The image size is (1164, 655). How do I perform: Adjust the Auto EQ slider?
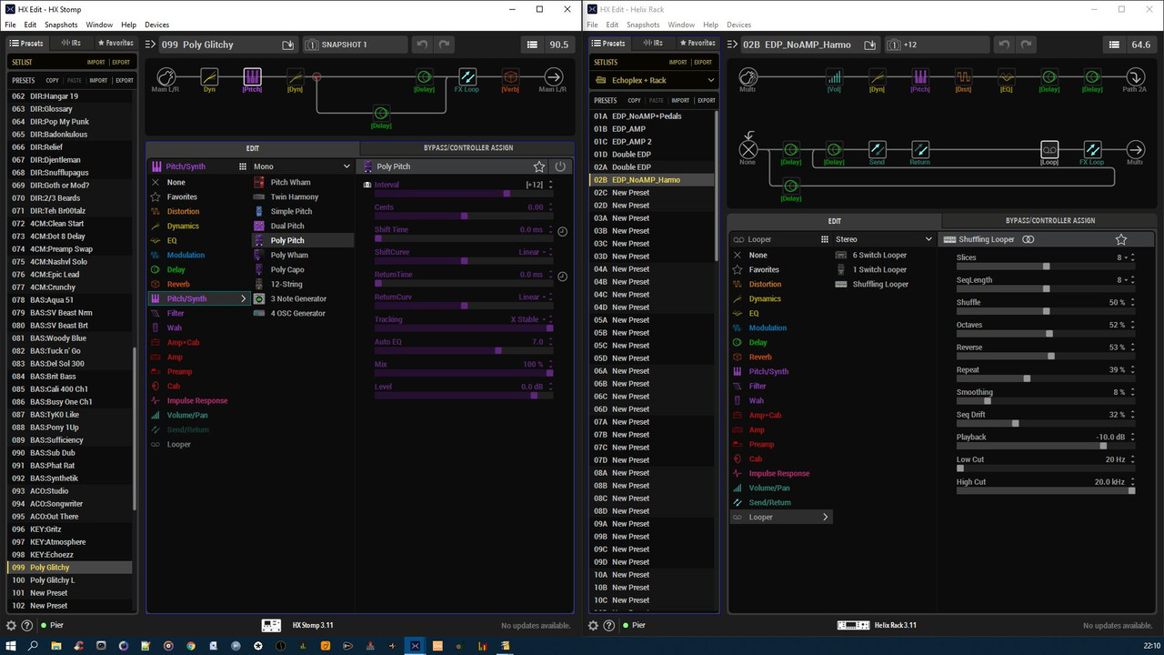(464, 350)
